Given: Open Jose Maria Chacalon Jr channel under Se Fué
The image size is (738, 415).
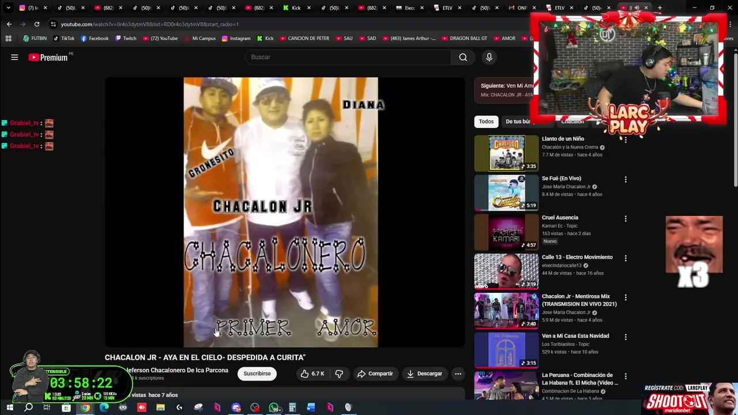Looking at the screenshot, I should (x=566, y=187).
